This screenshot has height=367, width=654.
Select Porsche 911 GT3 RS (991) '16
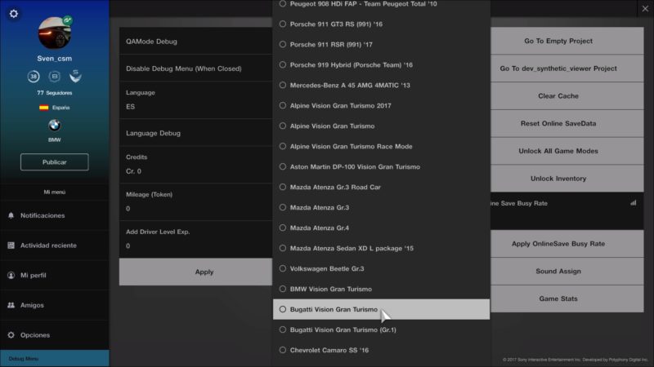click(x=381, y=24)
